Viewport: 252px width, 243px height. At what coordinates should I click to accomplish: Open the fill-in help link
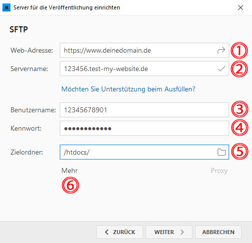128,89
